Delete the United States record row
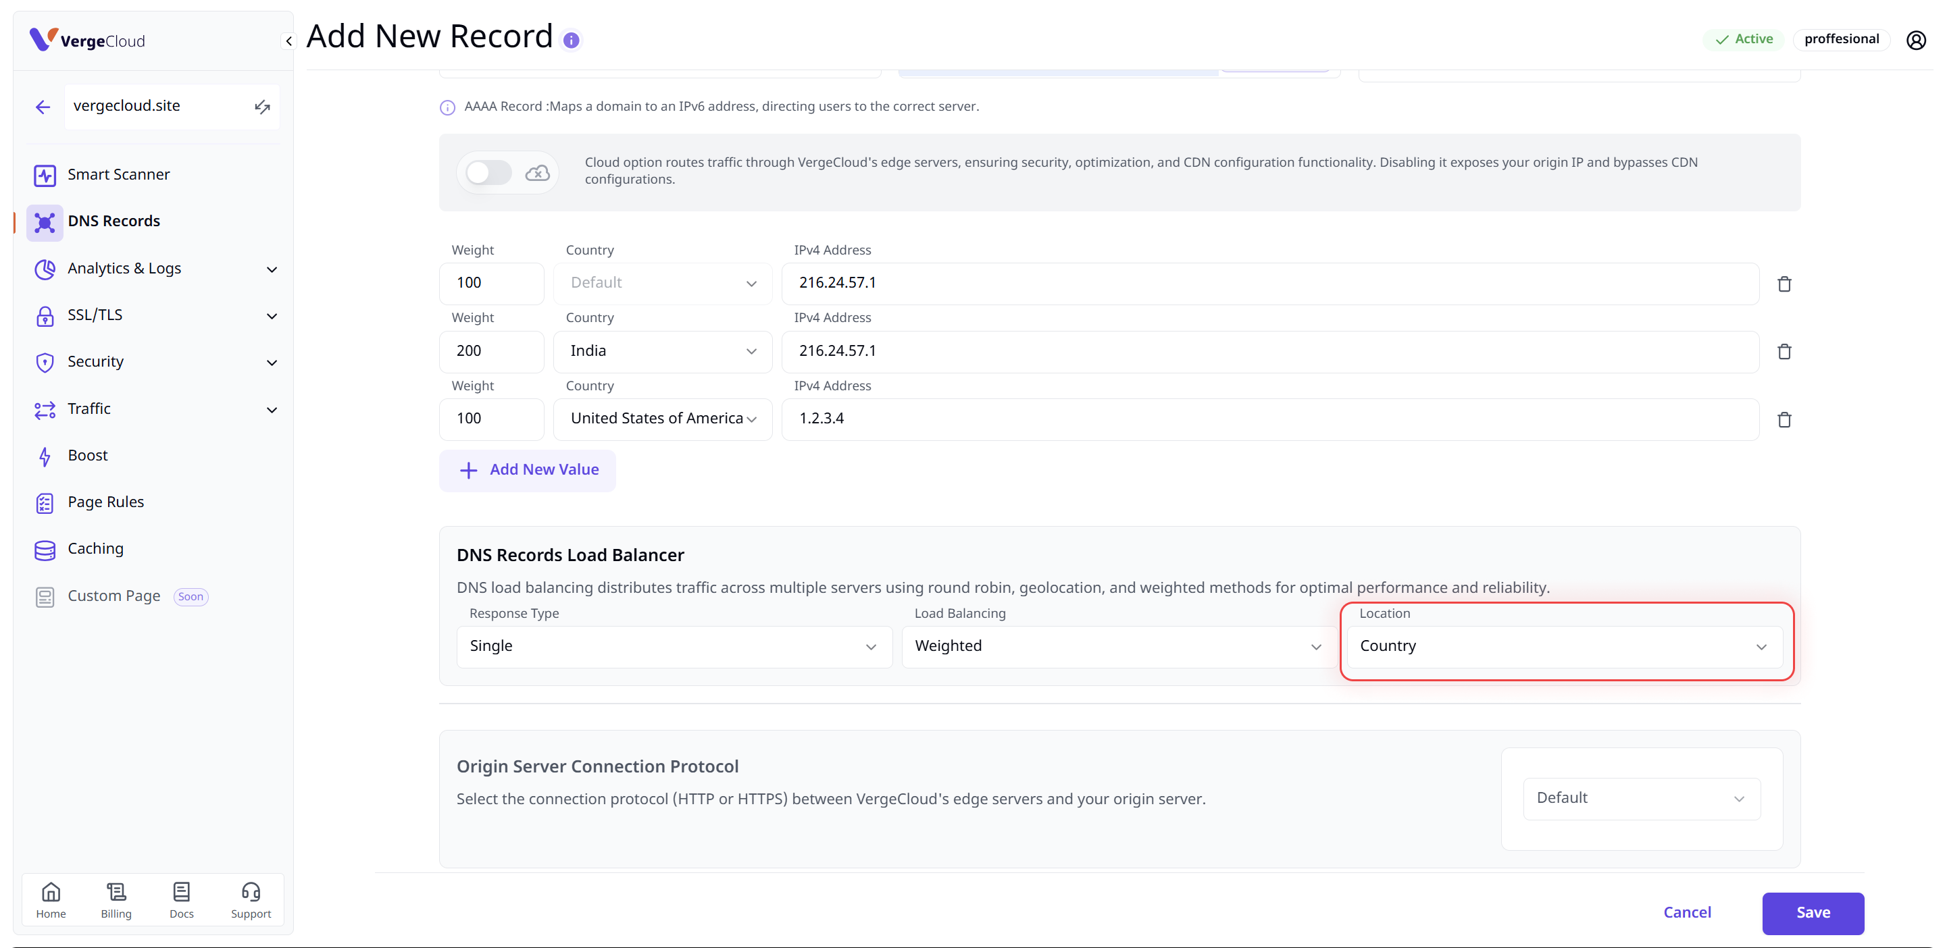The height and width of the screenshot is (948, 1945). (x=1784, y=420)
